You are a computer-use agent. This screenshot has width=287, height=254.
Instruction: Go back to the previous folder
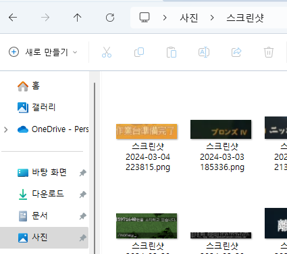pyautogui.click(x=13, y=18)
